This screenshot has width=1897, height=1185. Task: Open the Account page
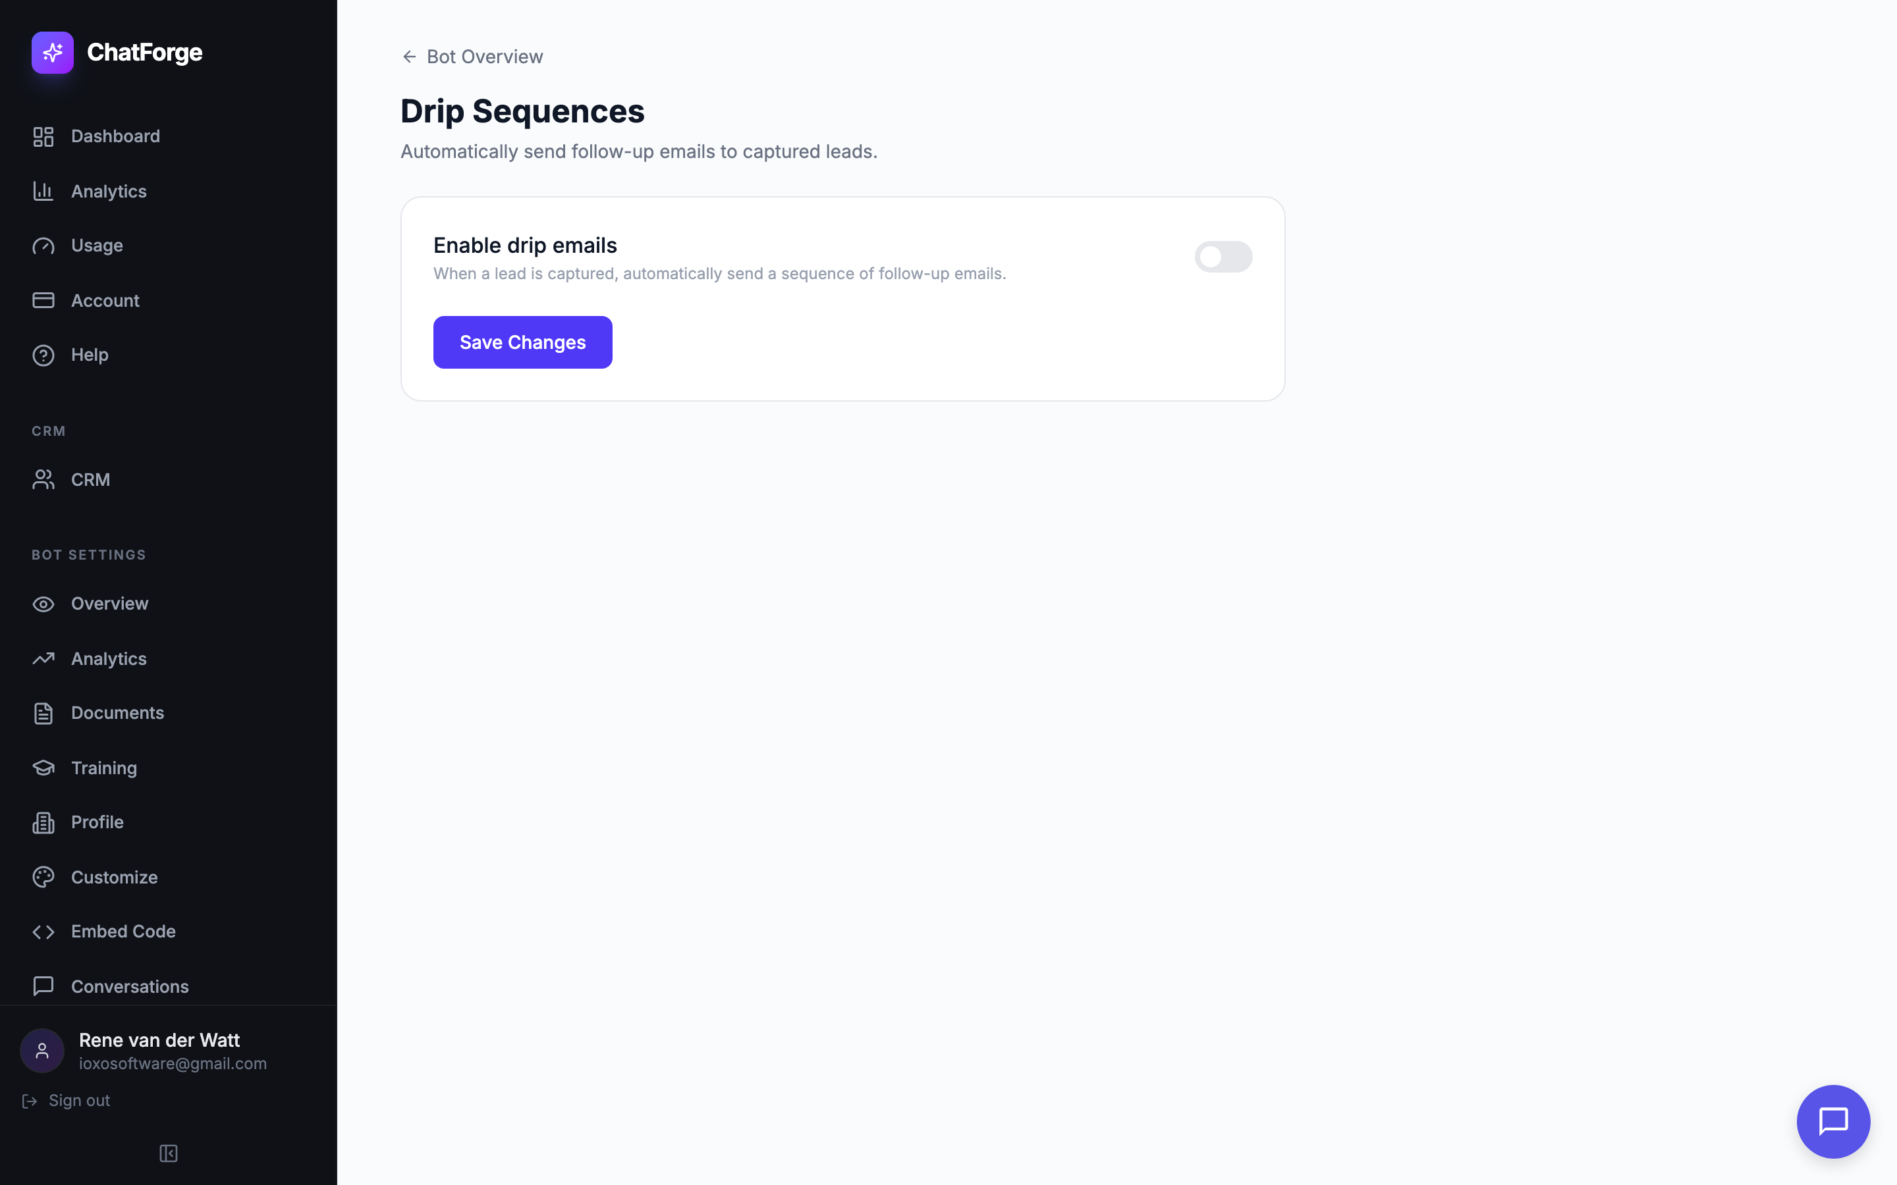click(x=105, y=301)
